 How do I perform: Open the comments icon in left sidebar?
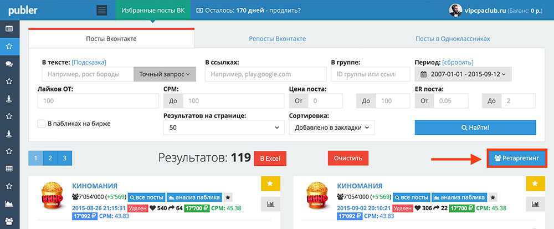pyautogui.click(x=9, y=64)
